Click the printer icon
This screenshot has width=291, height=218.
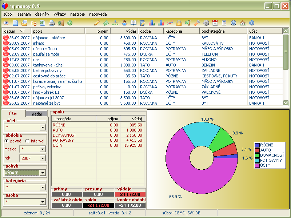52,23
